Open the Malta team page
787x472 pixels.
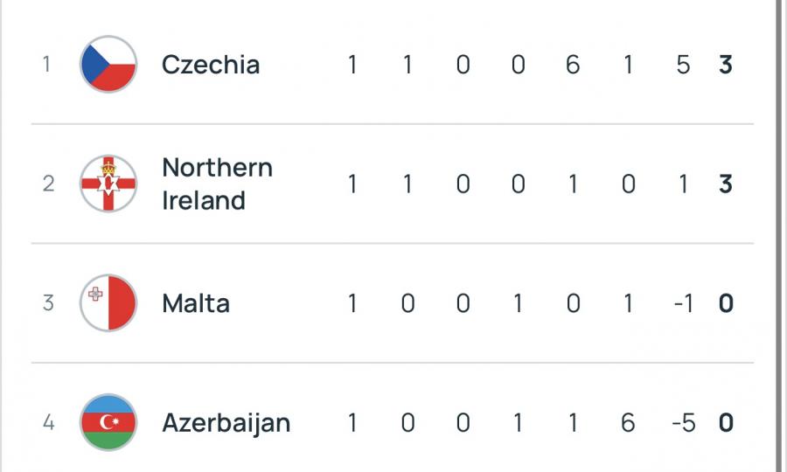[196, 303]
